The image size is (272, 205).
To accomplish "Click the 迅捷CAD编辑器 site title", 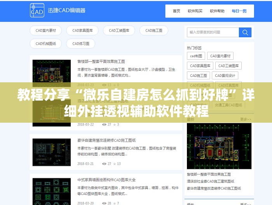I will (x=66, y=10).
